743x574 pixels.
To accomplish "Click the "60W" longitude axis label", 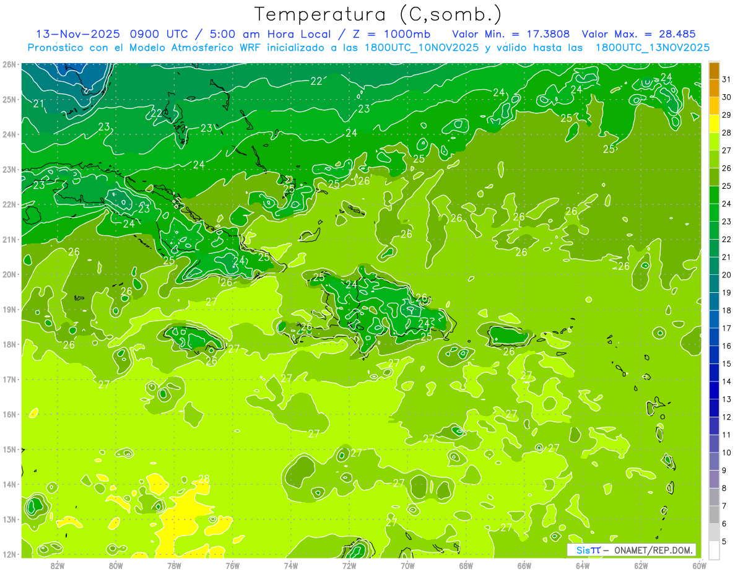I will (700, 565).
